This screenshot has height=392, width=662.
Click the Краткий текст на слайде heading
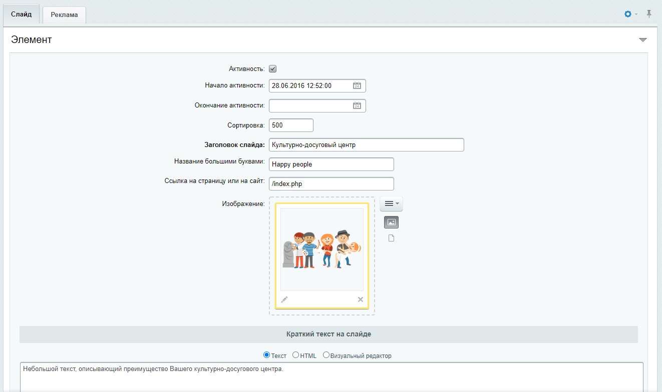click(x=328, y=334)
